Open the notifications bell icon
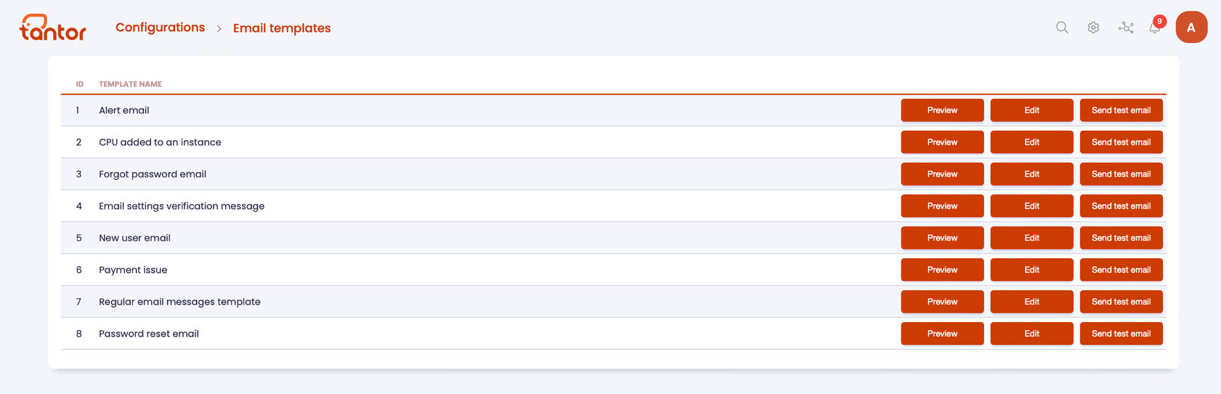Screen dimensions: 1221x394 pyautogui.click(x=1155, y=28)
